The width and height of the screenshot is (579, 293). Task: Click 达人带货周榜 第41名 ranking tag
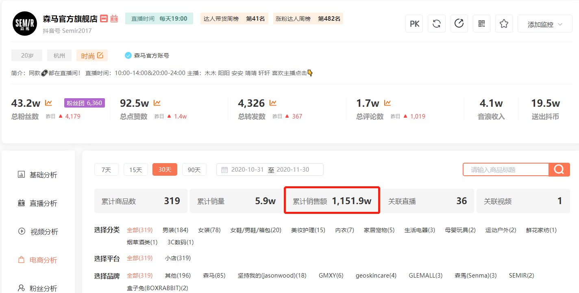(234, 19)
